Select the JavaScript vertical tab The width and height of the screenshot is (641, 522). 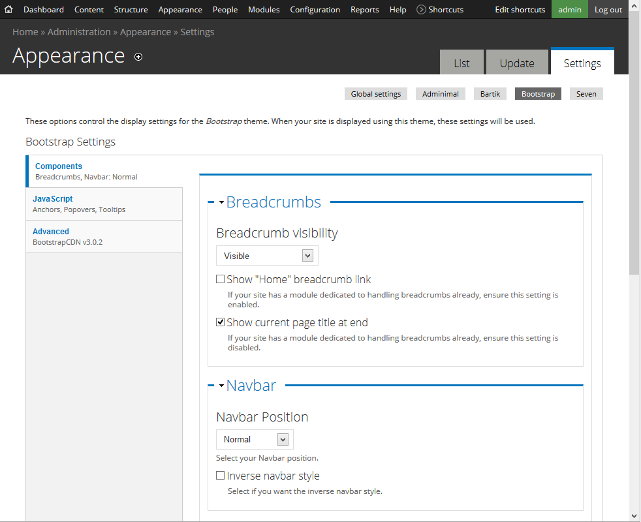(x=53, y=199)
